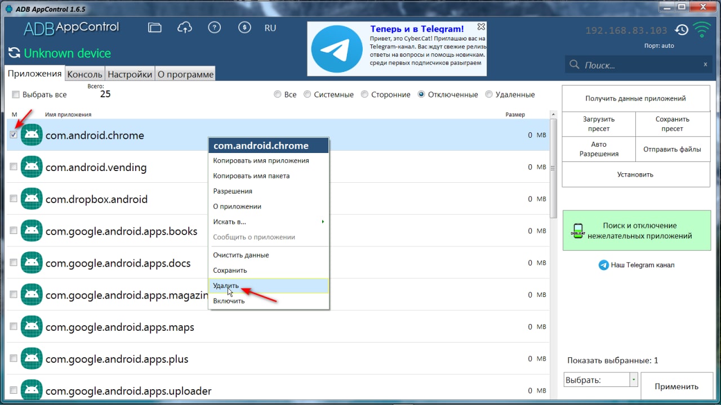
Task: Sort by the Размер column header
Action: [x=515, y=114]
